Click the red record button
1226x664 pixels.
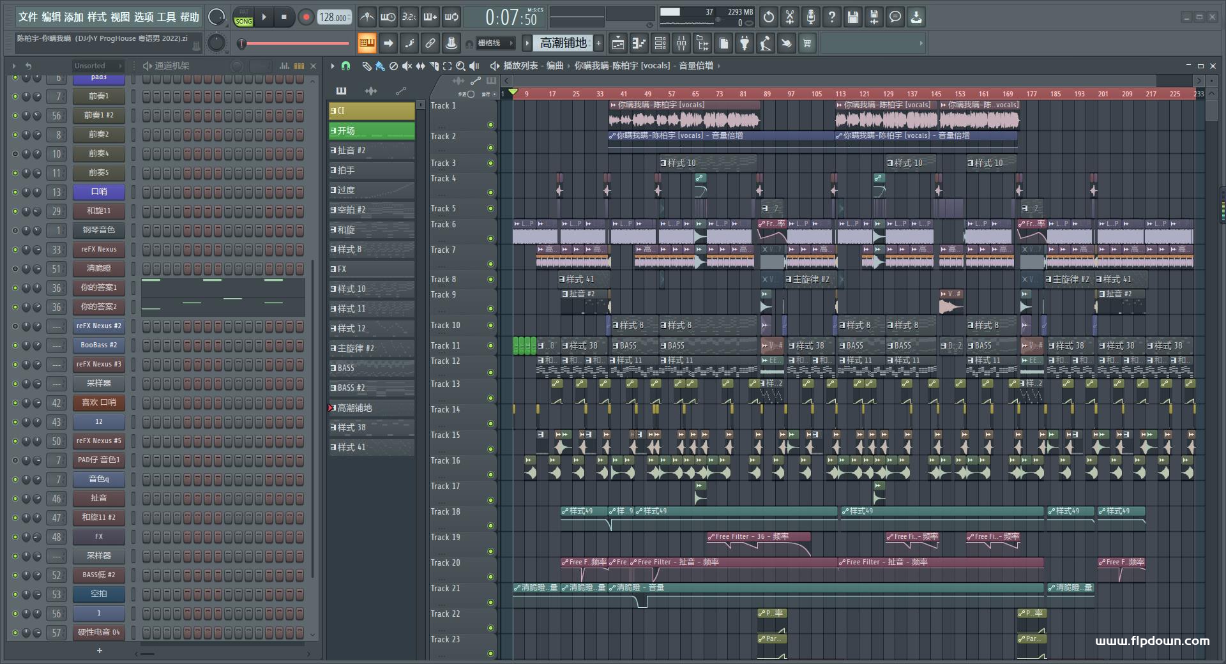306,17
